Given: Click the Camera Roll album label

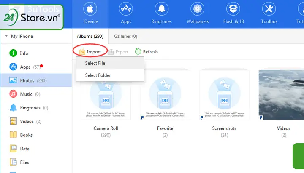Looking at the screenshot, I should (106, 128).
